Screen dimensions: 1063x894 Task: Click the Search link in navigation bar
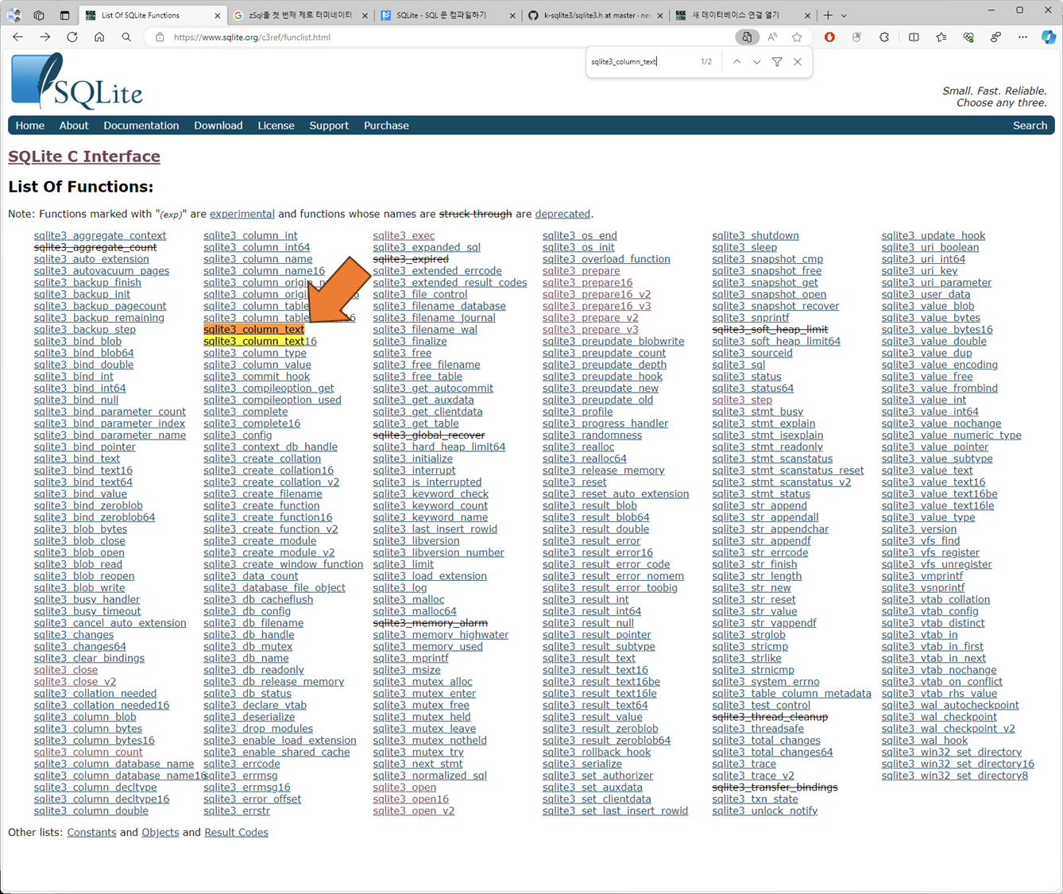click(x=1030, y=126)
